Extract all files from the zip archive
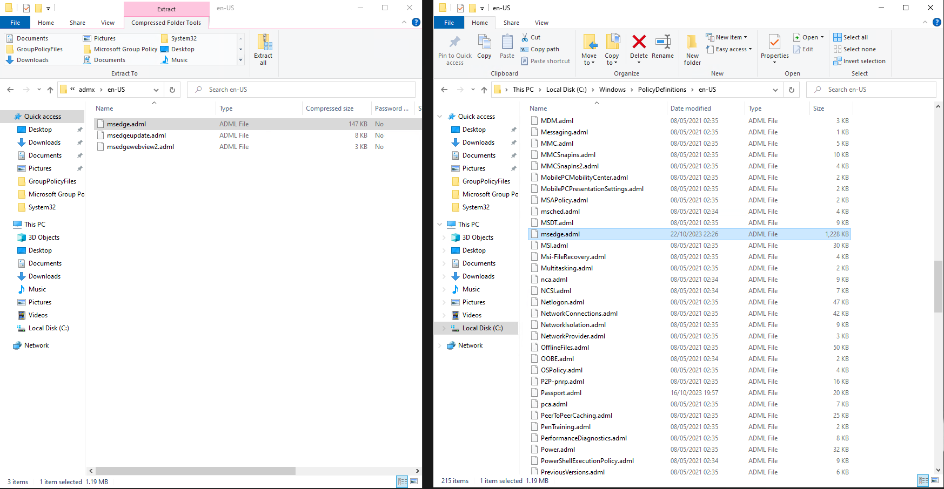This screenshot has height=489, width=944. click(x=264, y=49)
